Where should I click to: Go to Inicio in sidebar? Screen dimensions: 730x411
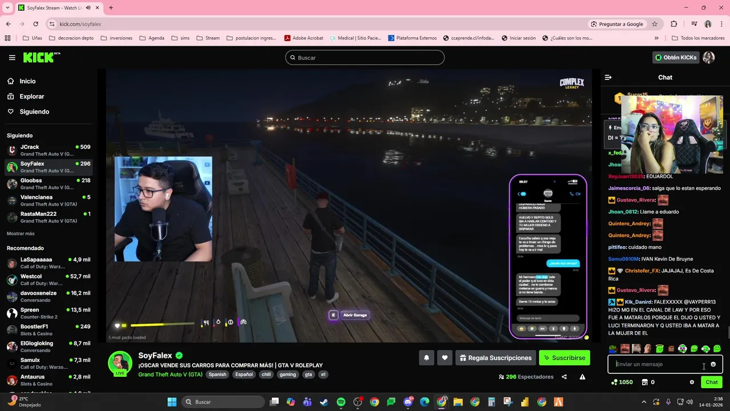[22, 81]
